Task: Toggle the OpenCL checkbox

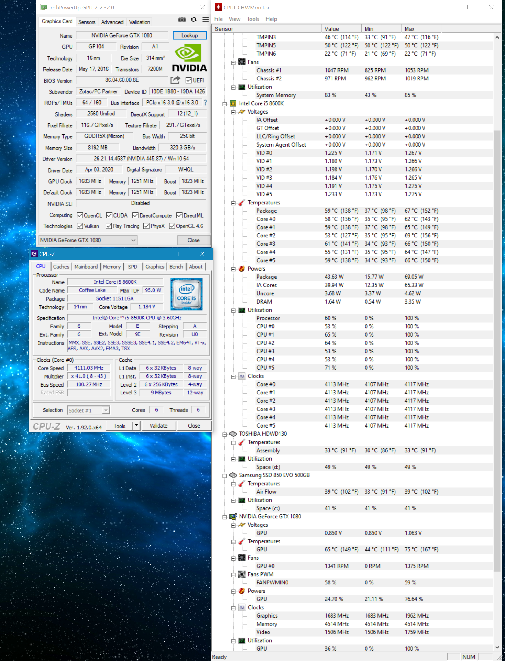Action: point(80,215)
